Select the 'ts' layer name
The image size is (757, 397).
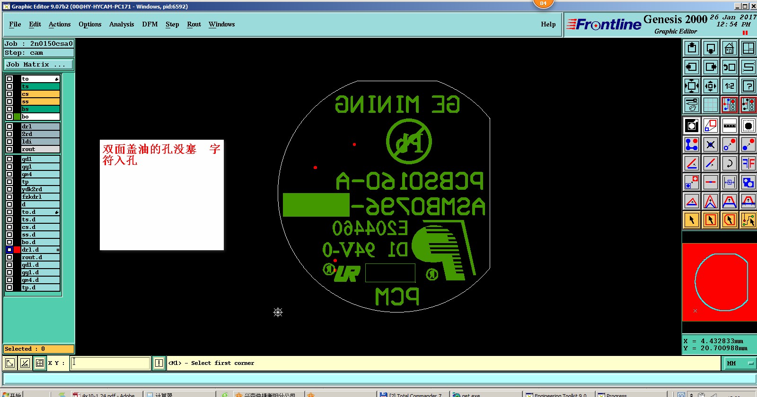[40, 86]
